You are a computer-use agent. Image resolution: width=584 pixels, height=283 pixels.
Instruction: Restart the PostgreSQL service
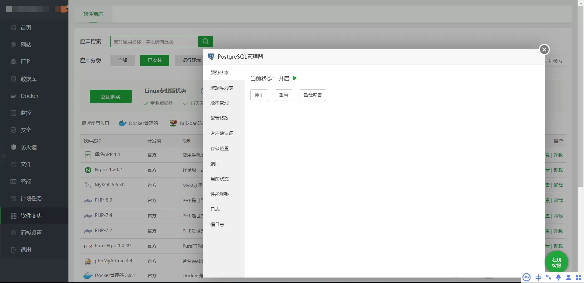pos(283,95)
